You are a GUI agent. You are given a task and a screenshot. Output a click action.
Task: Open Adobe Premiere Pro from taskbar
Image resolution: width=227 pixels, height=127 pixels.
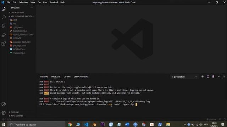[x=103, y=125]
